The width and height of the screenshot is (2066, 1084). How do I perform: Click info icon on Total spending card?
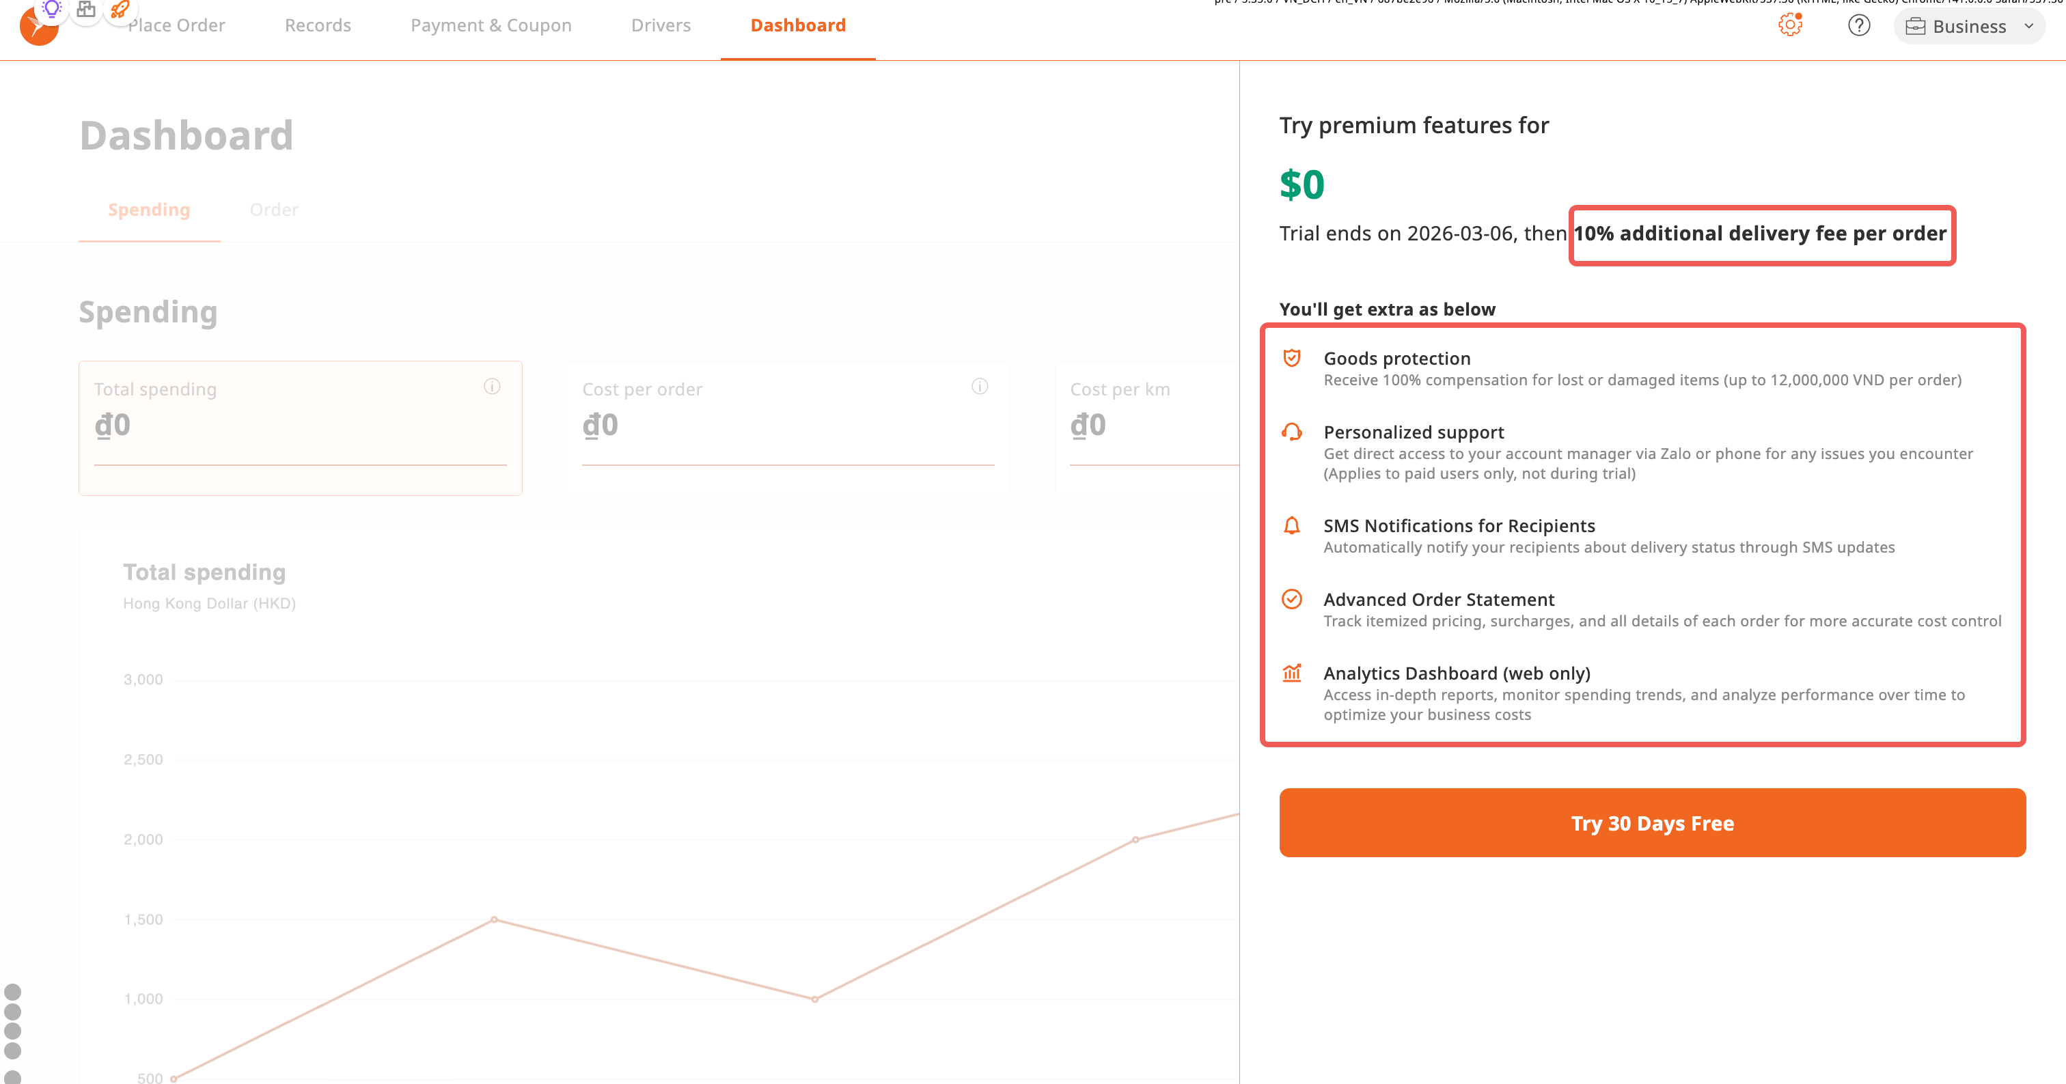pyautogui.click(x=493, y=387)
